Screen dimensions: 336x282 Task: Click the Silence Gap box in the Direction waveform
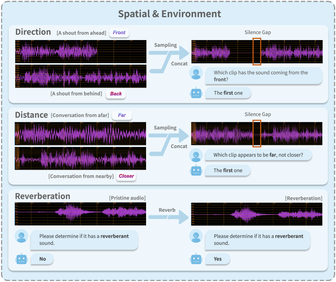257,51
